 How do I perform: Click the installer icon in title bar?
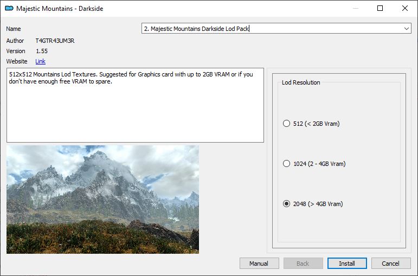pos(9,8)
